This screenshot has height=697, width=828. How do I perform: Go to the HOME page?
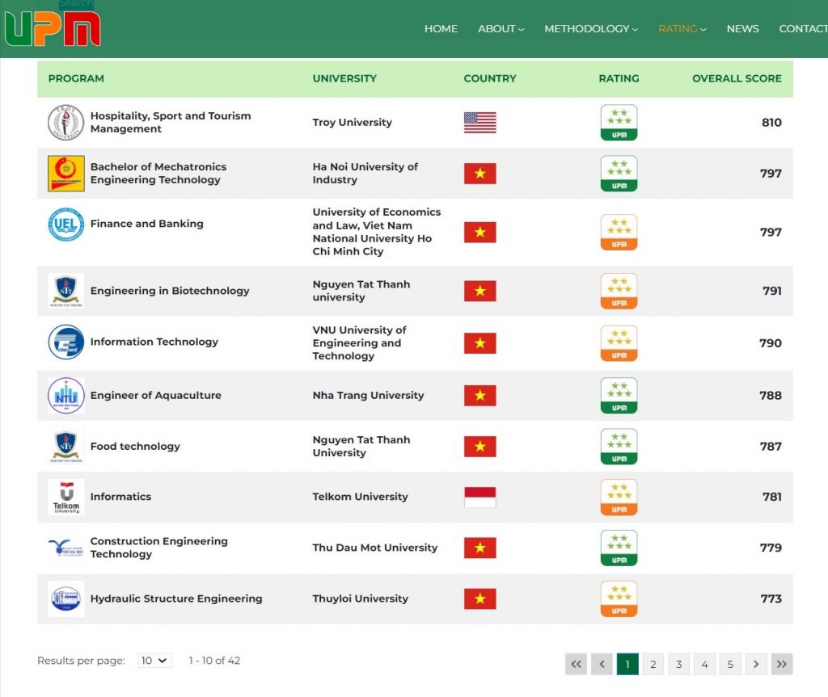point(441,28)
